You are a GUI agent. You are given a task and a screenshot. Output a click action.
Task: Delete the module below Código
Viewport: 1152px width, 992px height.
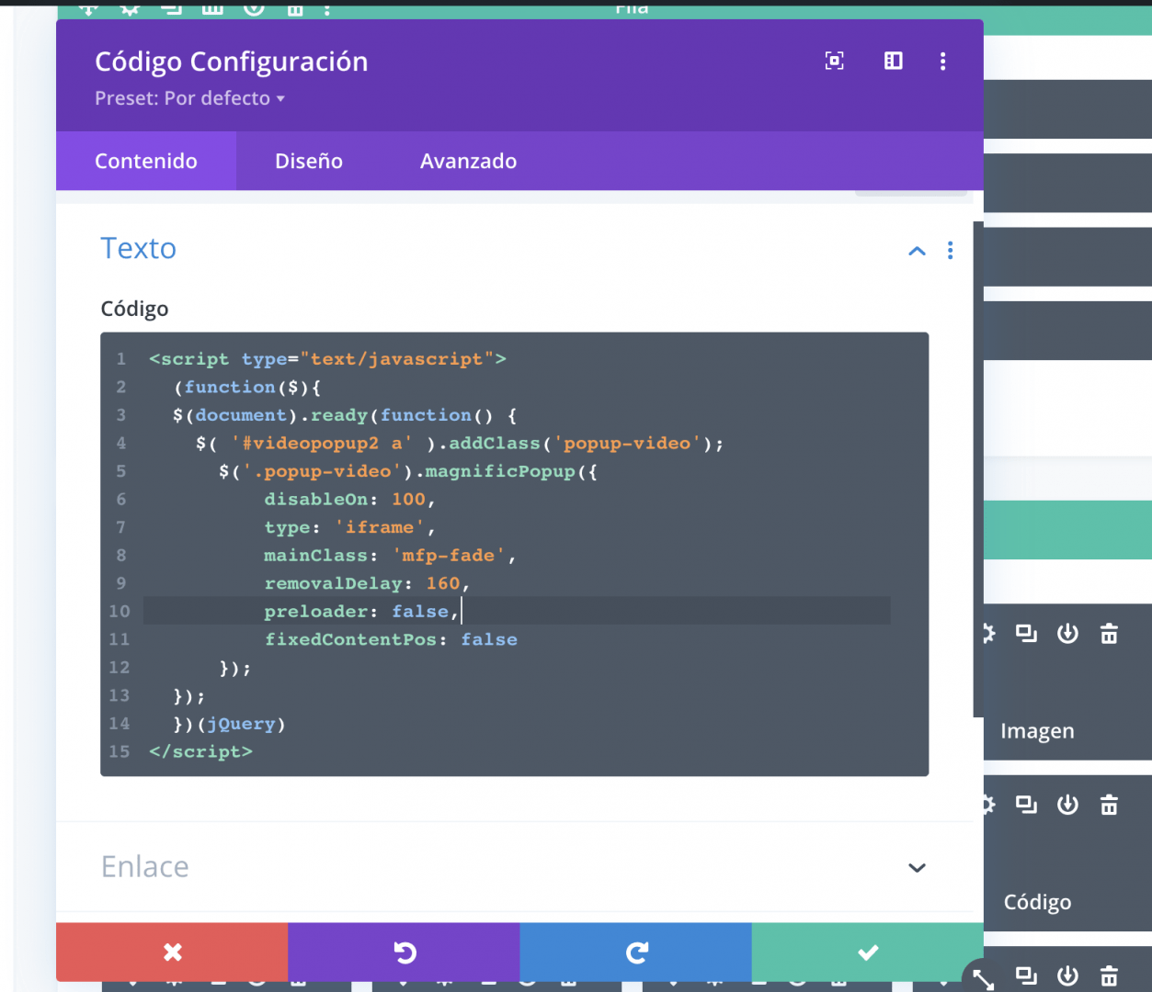click(x=1109, y=975)
